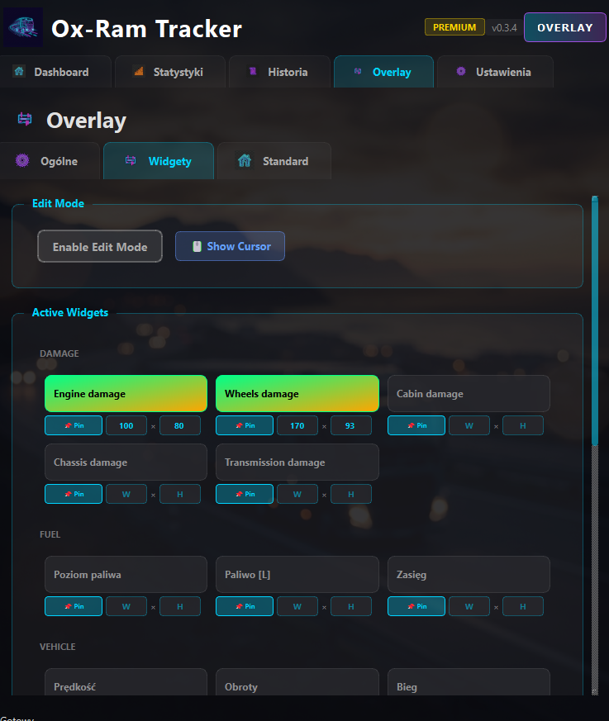Click the Ox-Ram Tracker truck logo icon

(23, 28)
